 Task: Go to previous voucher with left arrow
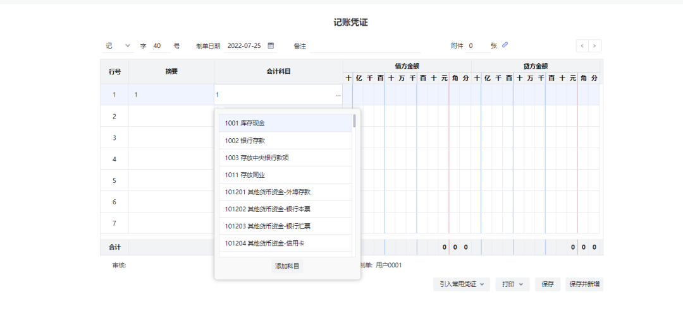(x=582, y=46)
